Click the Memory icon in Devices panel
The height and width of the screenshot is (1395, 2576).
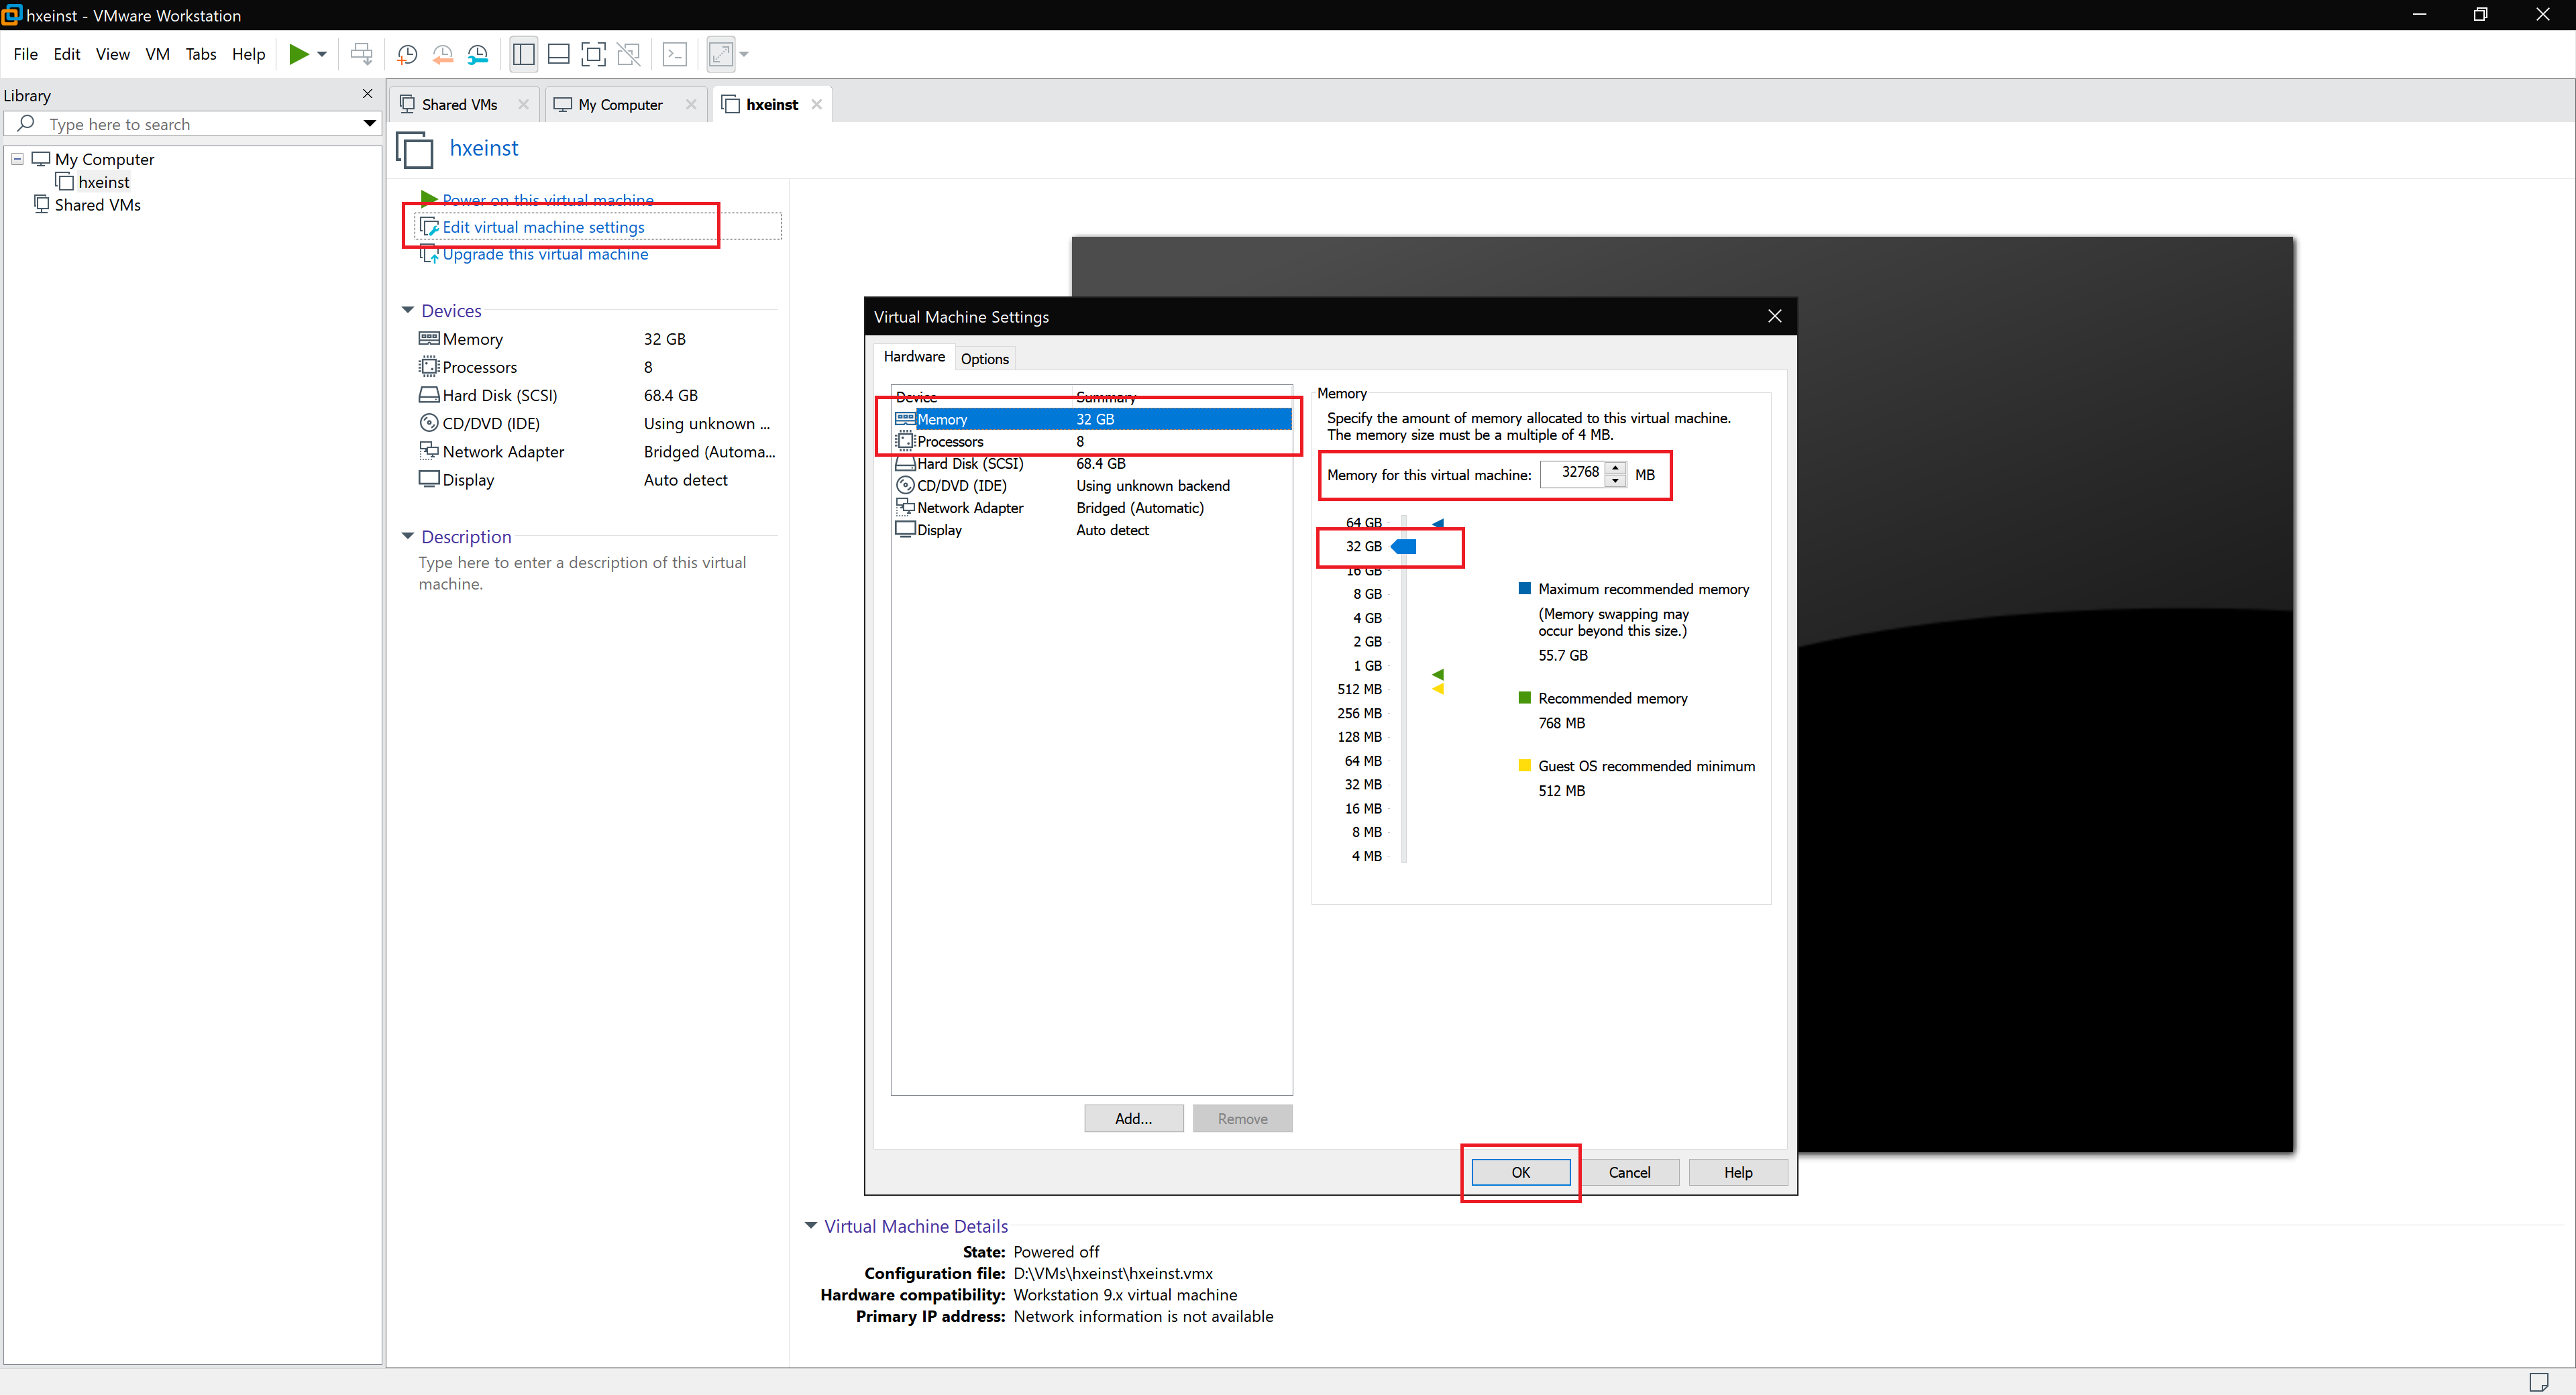pos(429,338)
